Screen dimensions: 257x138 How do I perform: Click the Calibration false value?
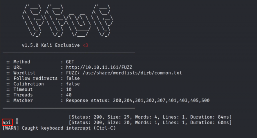point(73,84)
